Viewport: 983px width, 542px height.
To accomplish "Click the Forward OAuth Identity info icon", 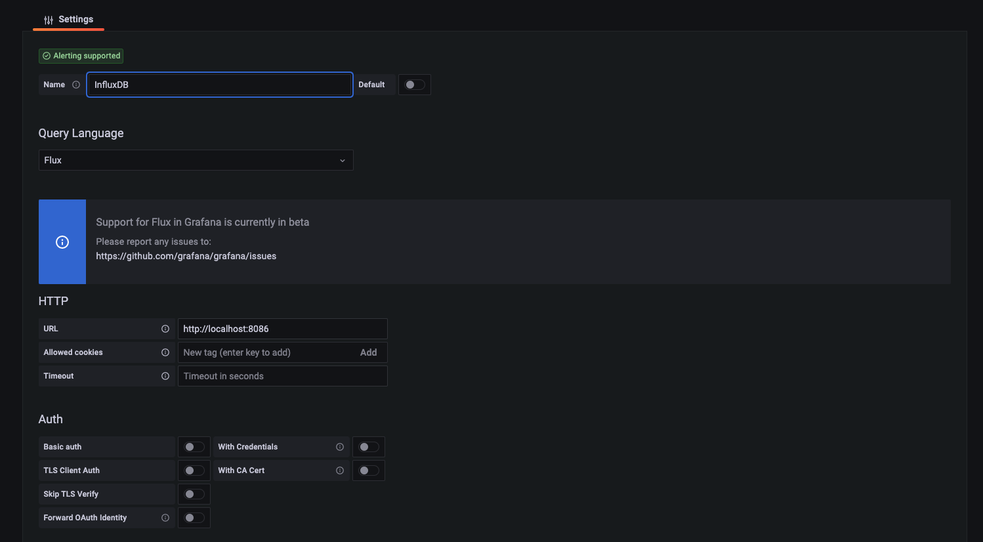I will [165, 518].
